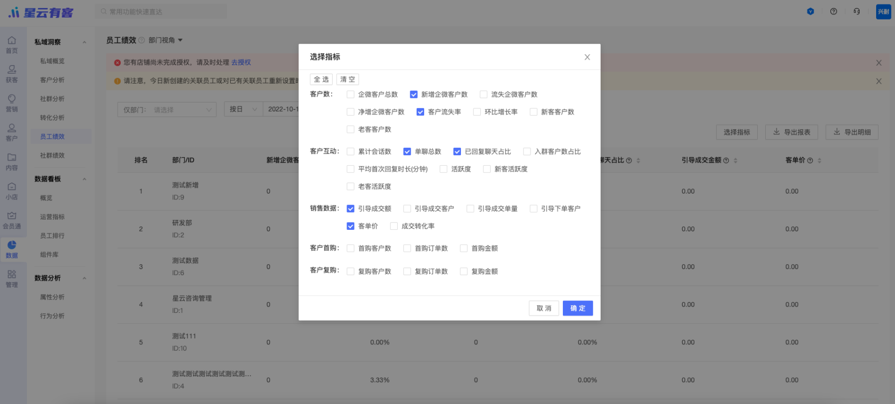Click the 测试新增 department row name
The image size is (895, 404).
point(185,185)
